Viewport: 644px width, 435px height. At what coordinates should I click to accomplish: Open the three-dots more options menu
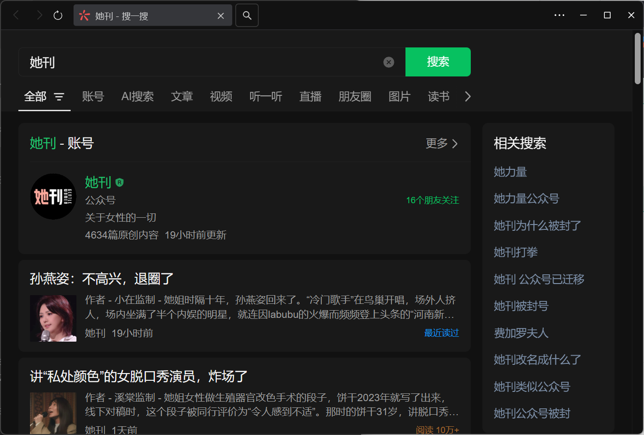[x=559, y=15]
